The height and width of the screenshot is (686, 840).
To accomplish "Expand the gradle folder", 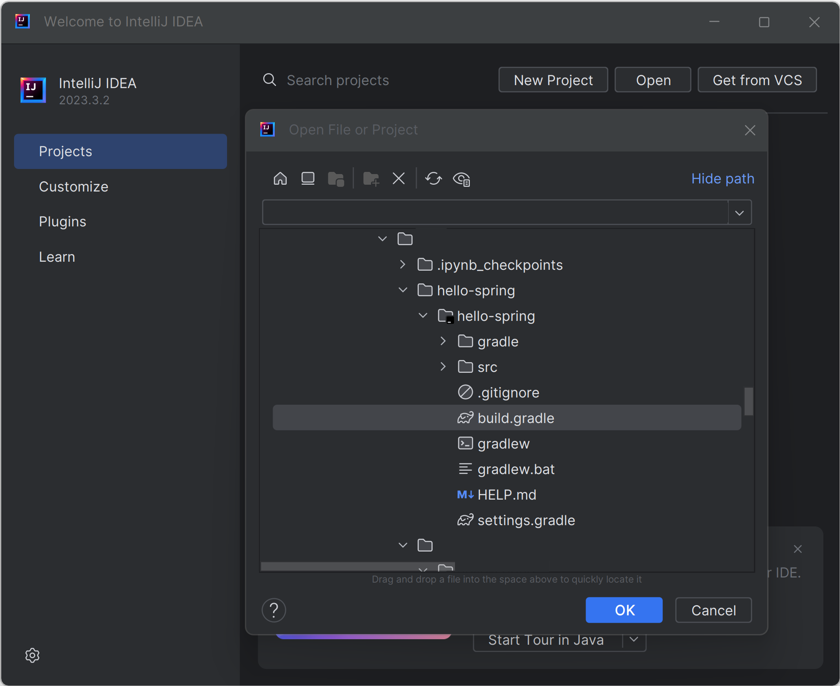I will [443, 341].
